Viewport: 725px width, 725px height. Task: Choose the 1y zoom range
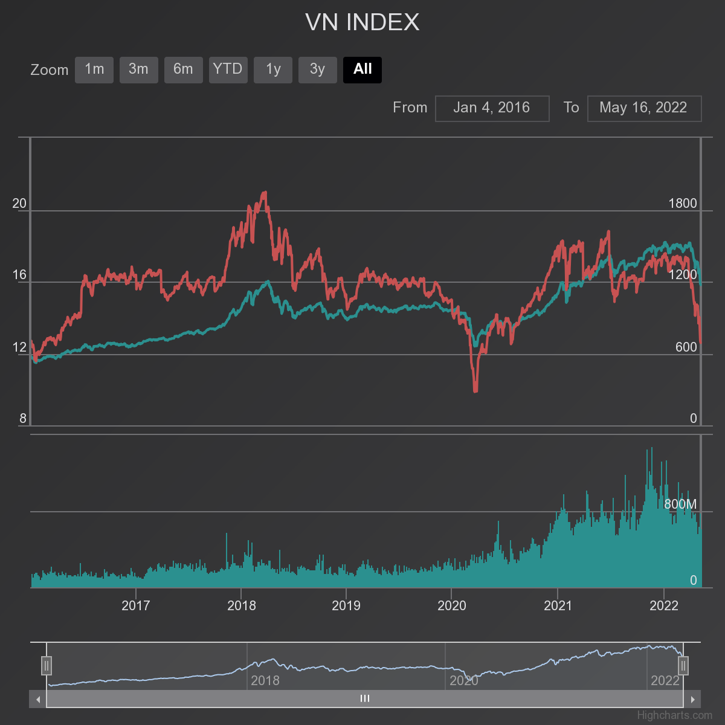click(x=273, y=69)
